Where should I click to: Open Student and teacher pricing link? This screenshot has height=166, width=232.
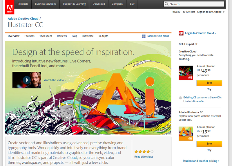[x=201, y=161]
